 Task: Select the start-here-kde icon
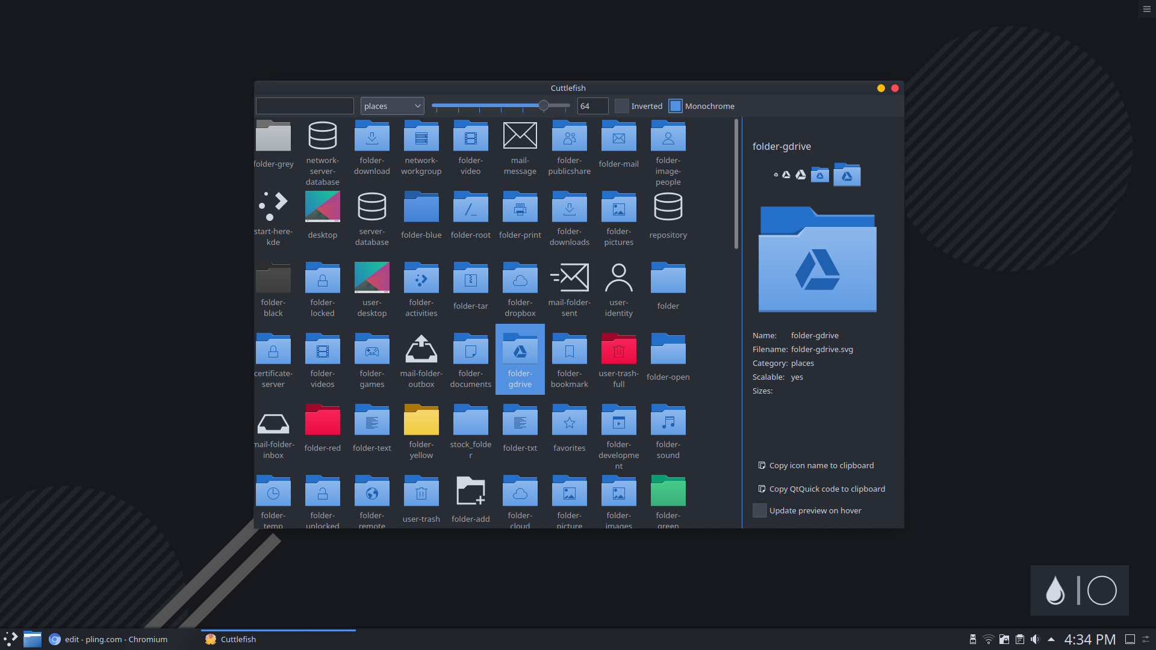pos(273,206)
